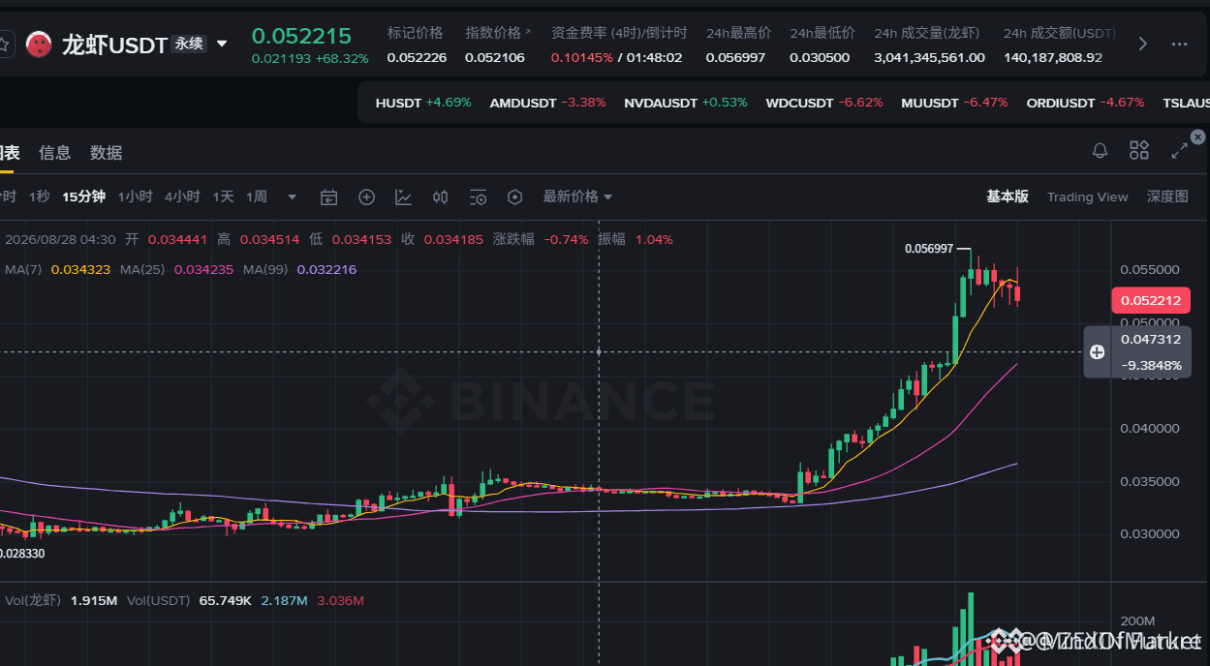Click the 0.030000 price axis label
This screenshot has height=666, width=1210.
click(x=1150, y=533)
